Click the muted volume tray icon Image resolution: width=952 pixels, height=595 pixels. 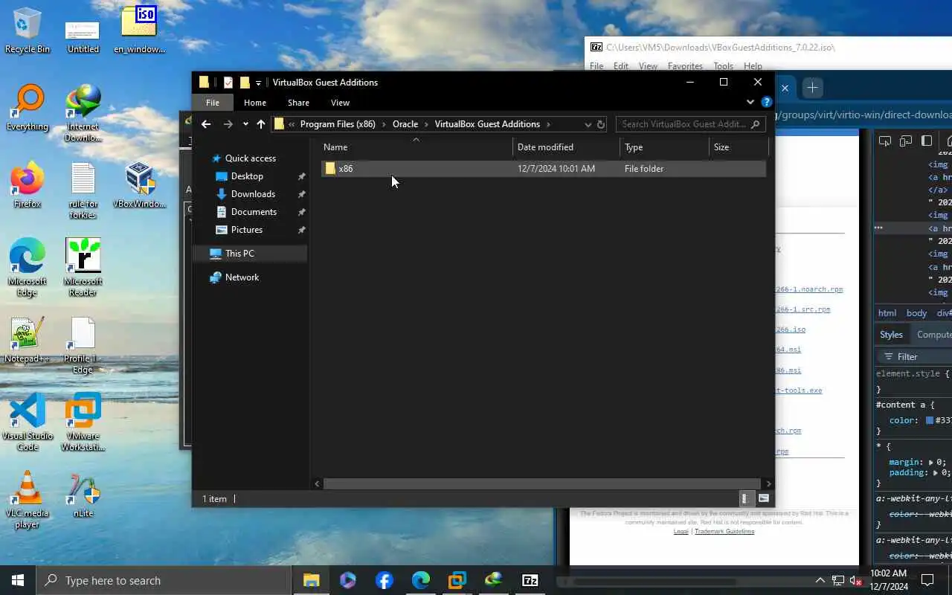click(x=855, y=580)
